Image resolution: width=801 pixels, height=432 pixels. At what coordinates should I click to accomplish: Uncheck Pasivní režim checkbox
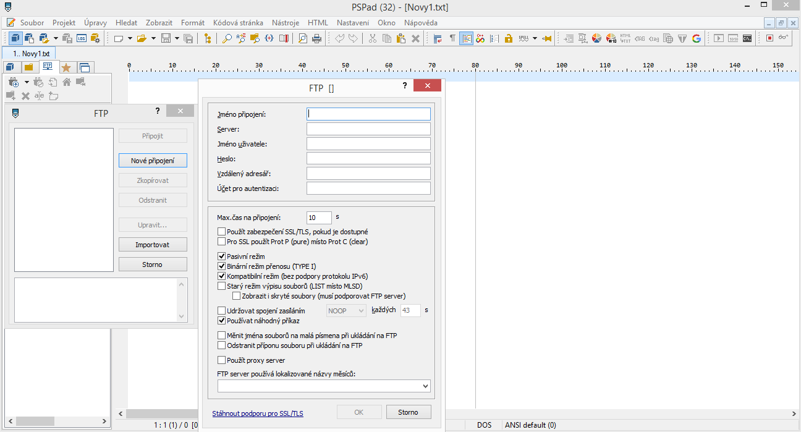[222, 256]
